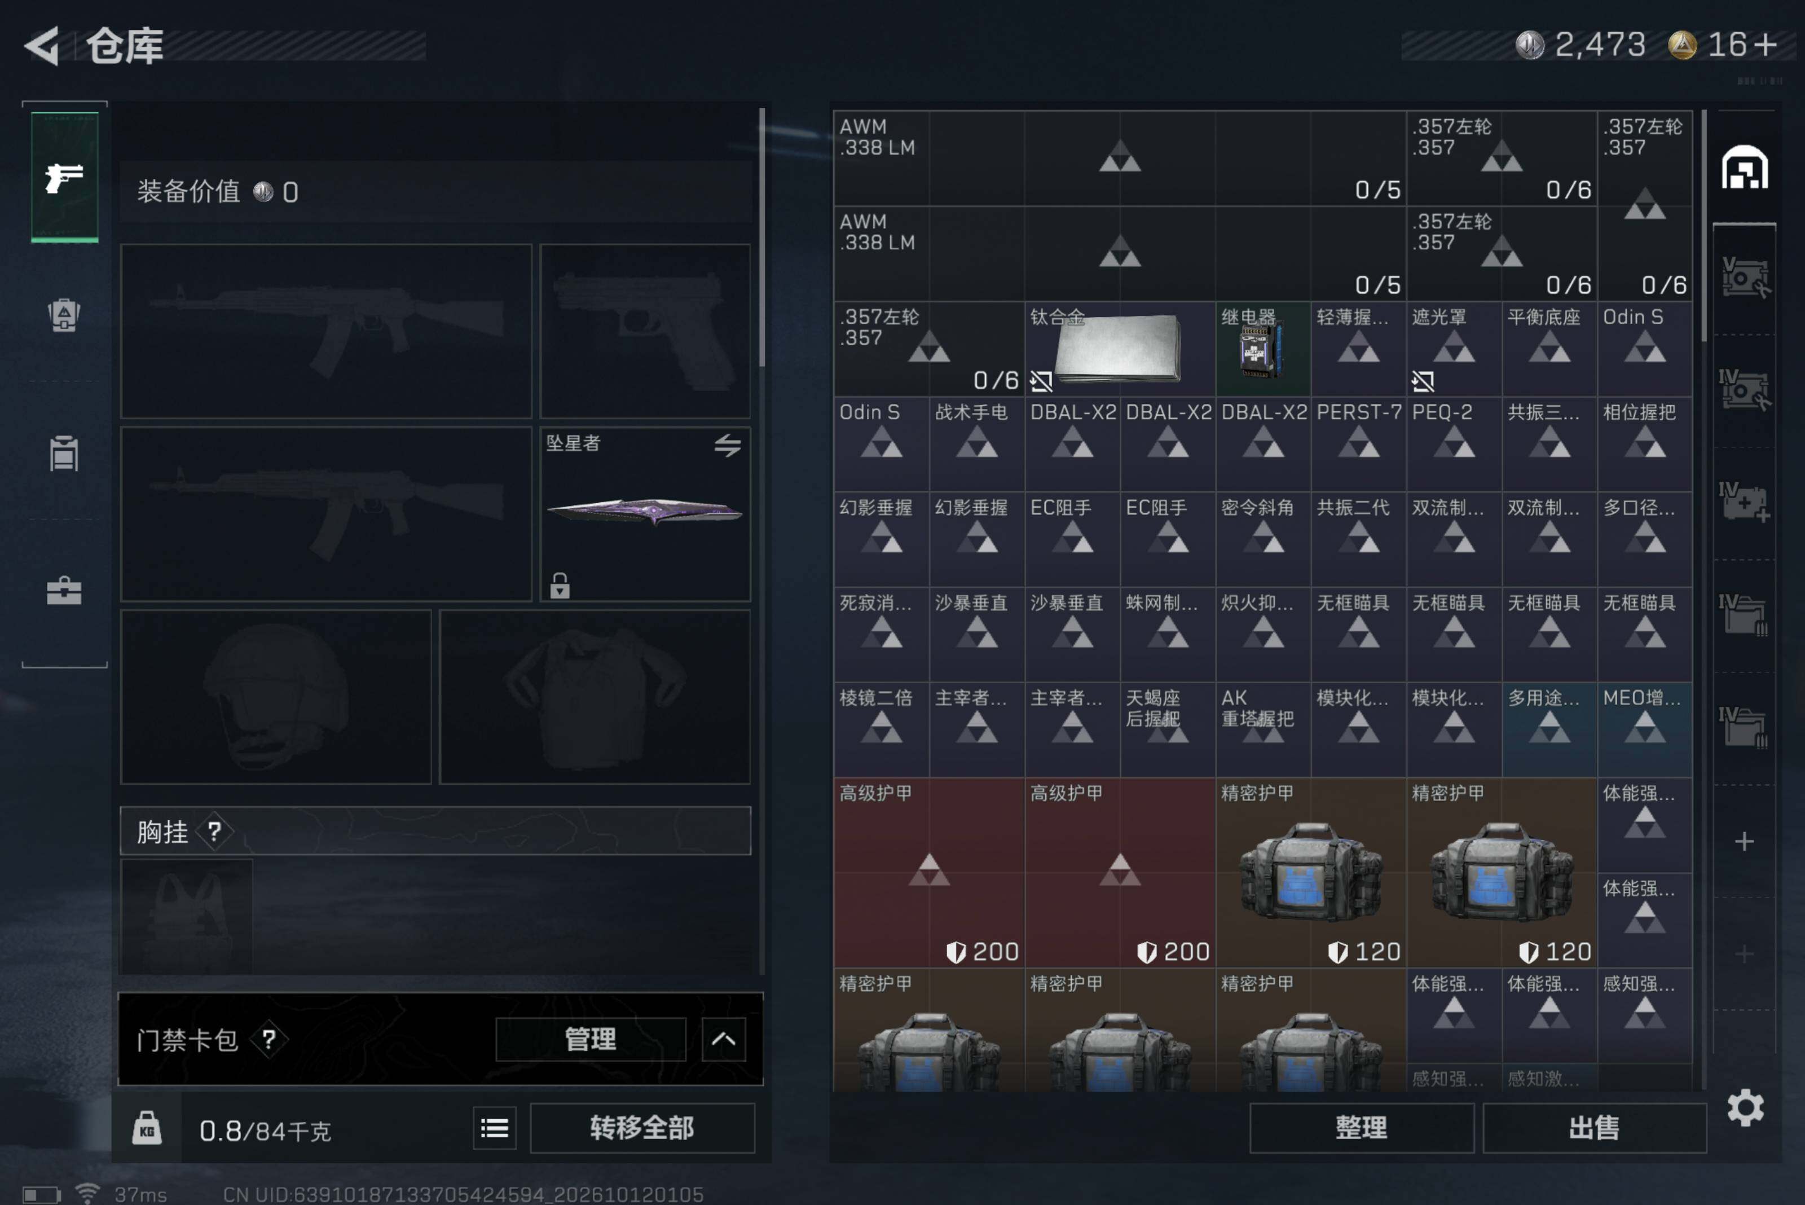Click the help icon next to 门禁卡包
The width and height of the screenshot is (1805, 1205).
268,1039
